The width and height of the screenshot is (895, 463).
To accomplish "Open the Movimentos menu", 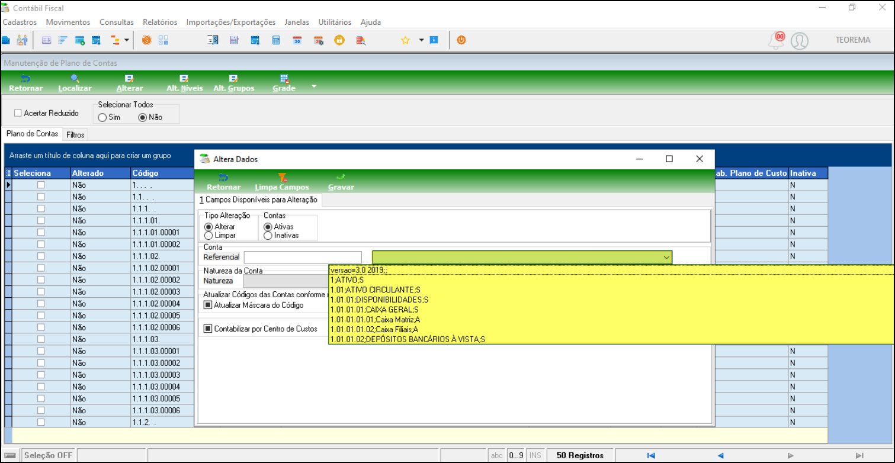I will click(x=68, y=22).
